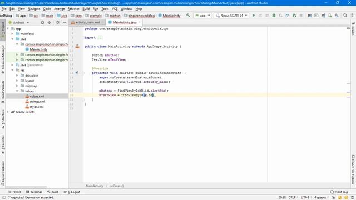This screenshot has height=200, width=356.
Task: Expand the drawable folder
Action: pos(17,76)
